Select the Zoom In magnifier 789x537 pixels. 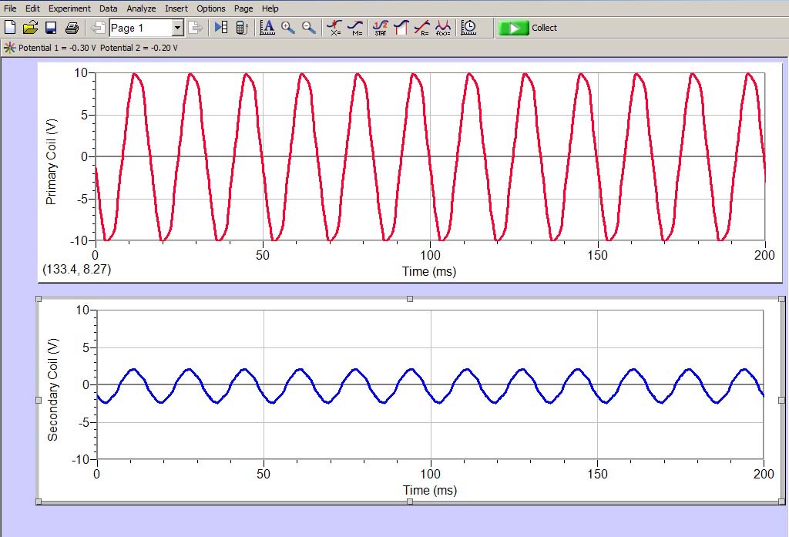point(288,28)
